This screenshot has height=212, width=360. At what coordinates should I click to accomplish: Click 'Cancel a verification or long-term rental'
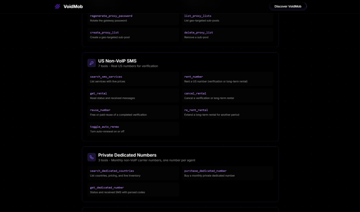209,98
